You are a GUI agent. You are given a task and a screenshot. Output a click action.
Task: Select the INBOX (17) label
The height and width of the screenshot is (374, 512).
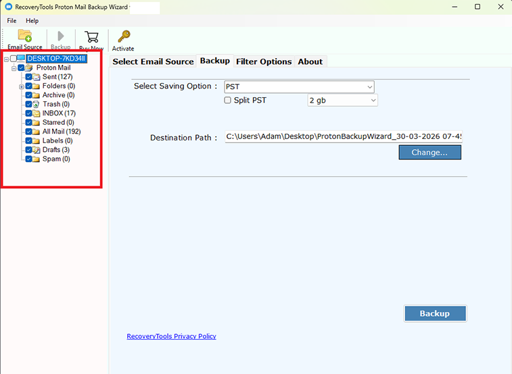pos(59,113)
